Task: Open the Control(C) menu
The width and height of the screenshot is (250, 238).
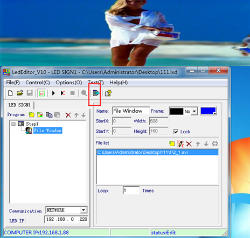Action: [x=38, y=83]
